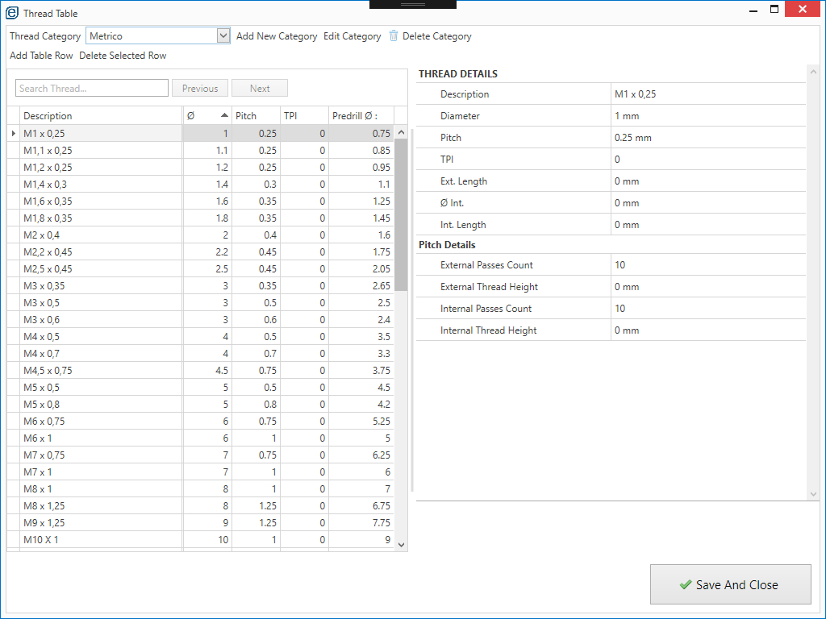Click Edit Category

(352, 36)
